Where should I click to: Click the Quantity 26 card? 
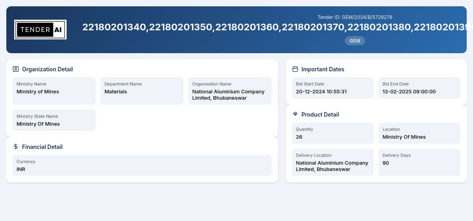[333, 133]
